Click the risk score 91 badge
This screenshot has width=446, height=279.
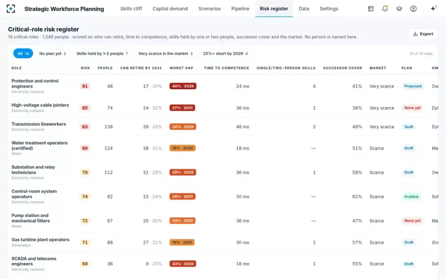pyautogui.click(x=85, y=86)
